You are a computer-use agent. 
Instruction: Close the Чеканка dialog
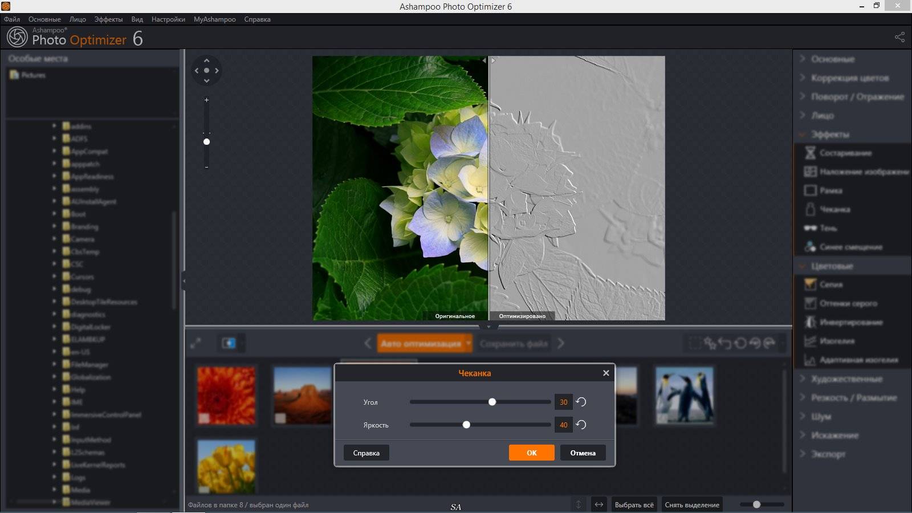(606, 373)
